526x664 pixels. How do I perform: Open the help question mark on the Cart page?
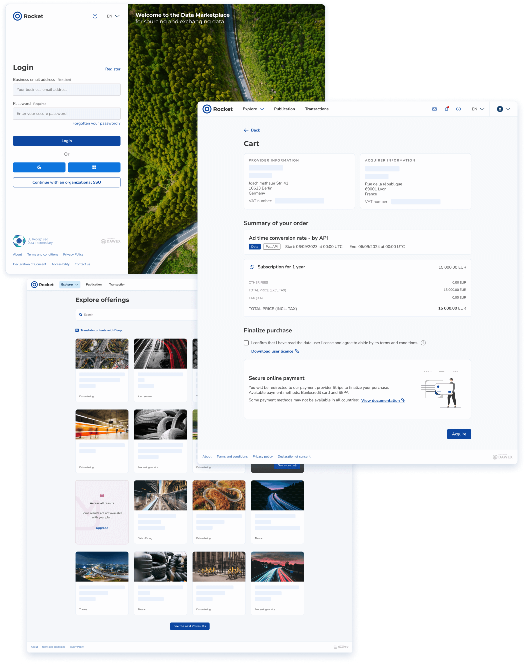458,109
